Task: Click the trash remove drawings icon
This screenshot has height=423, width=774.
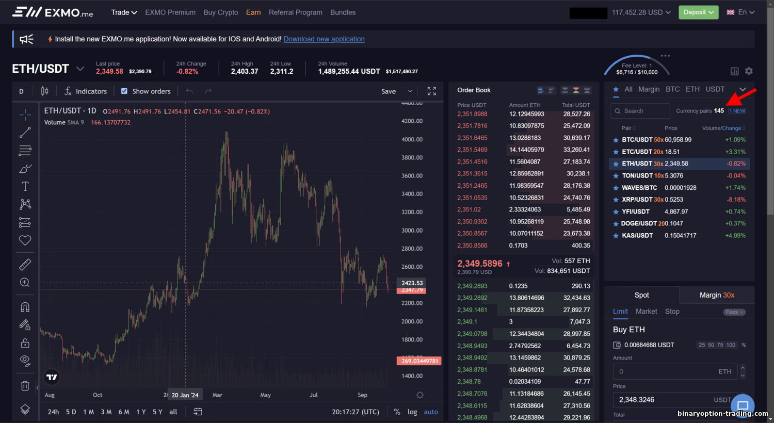Action: click(25, 385)
